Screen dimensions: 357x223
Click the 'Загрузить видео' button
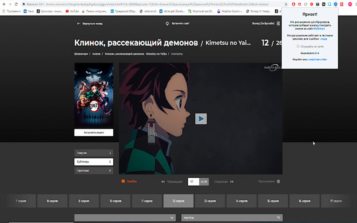93,132
